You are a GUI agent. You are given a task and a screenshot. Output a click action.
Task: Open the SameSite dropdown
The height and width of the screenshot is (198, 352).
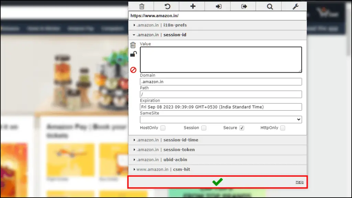221,120
